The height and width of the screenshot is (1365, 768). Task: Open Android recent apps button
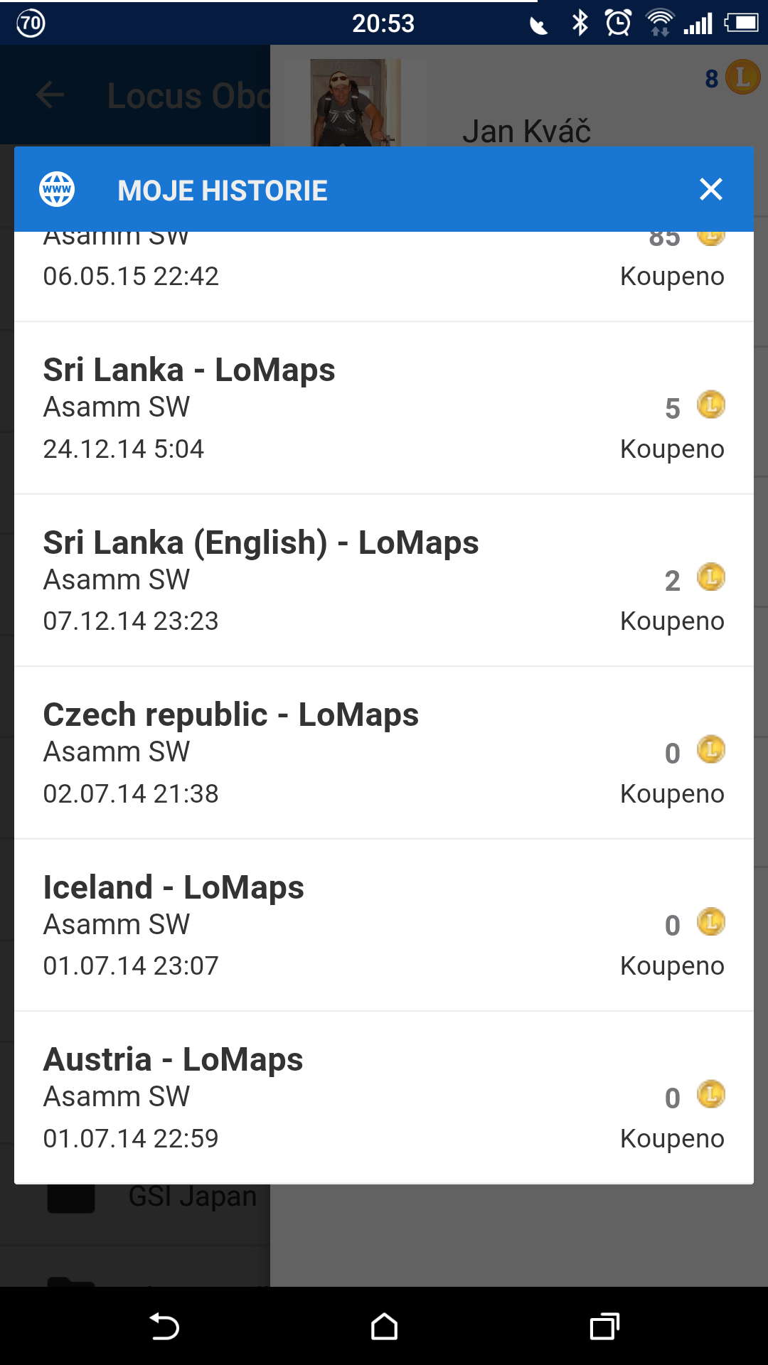point(604,1327)
